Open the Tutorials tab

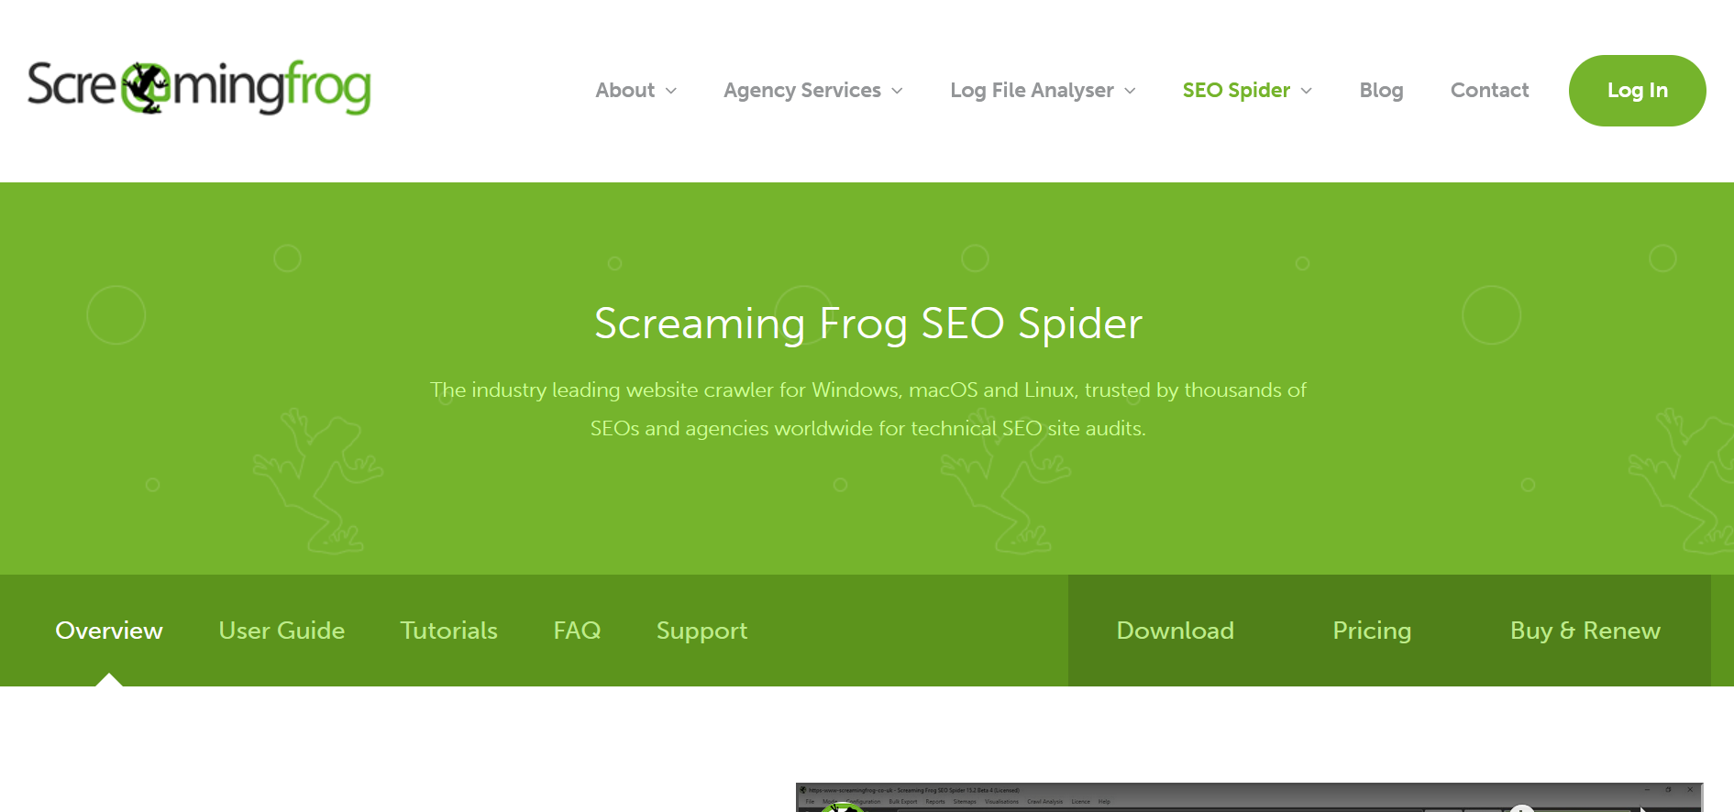[x=448, y=631]
